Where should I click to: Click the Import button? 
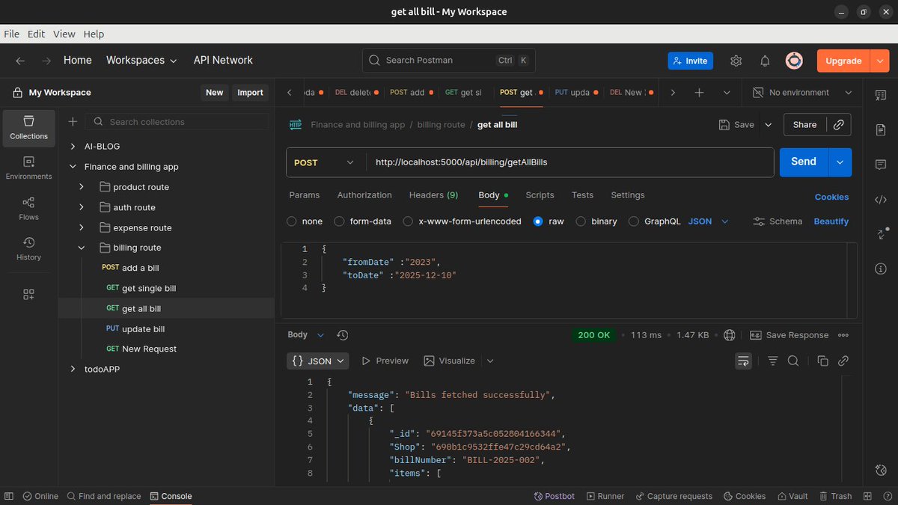[x=250, y=93]
